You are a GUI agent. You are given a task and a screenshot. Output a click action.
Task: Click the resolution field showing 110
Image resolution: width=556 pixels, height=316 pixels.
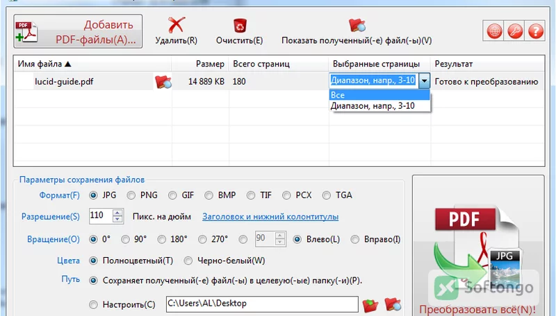tap(101, 216)
